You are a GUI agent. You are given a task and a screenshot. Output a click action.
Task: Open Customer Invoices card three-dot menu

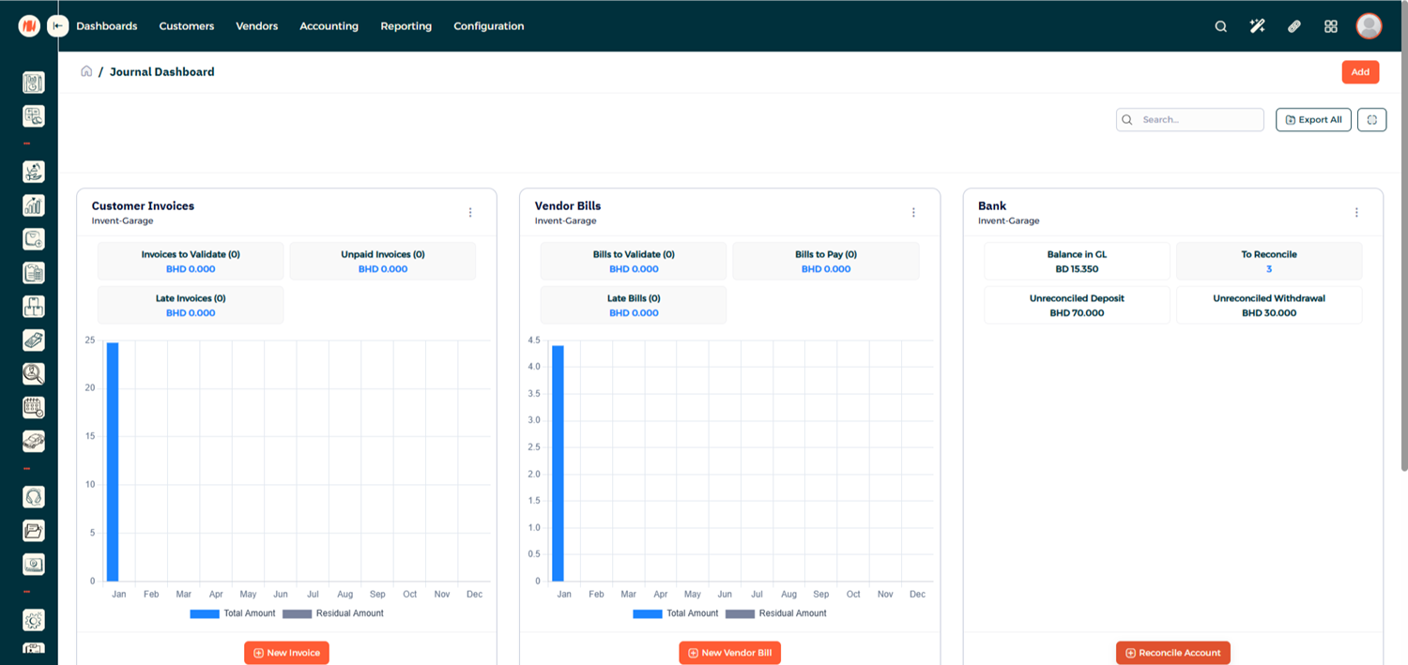coord(470,213)
